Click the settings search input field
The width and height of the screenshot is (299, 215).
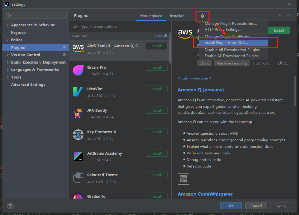(x=36, y=15)
